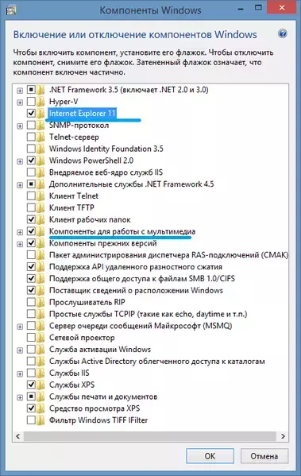The image size is (301, 476).
Task: Click the Hyper-V folder icon
Action: (41, 102)
